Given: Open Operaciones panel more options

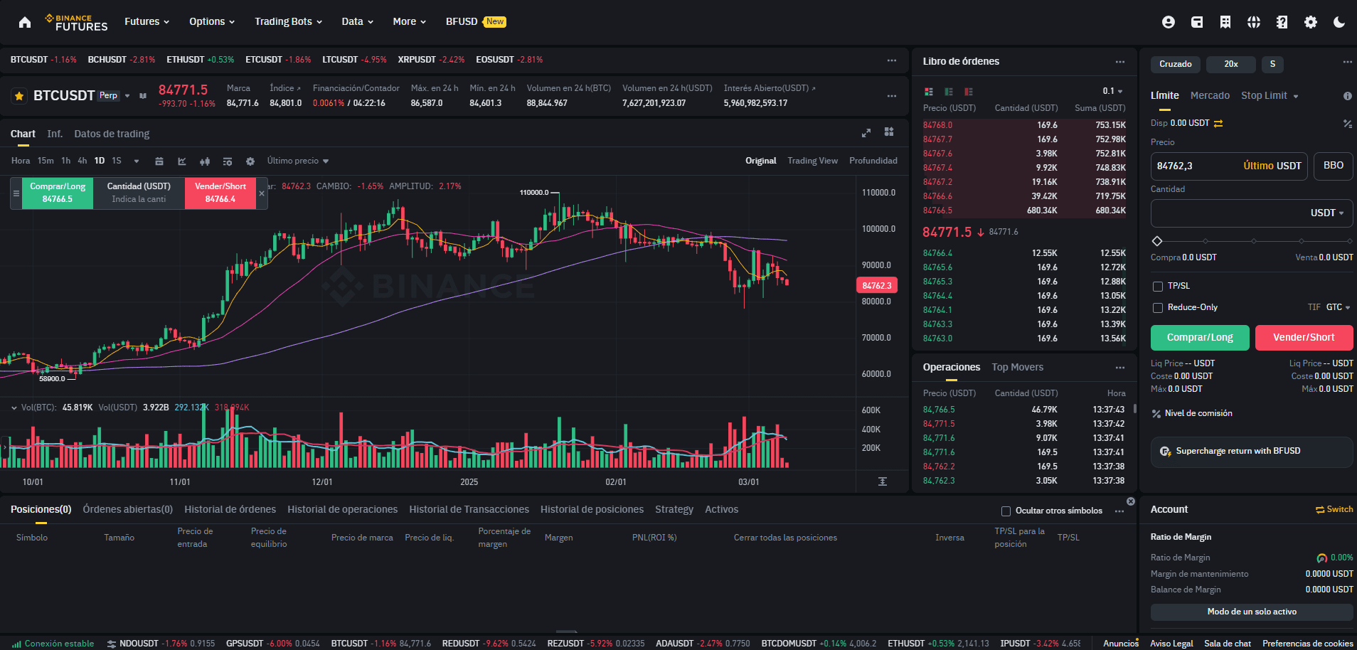Looking at the screenshot, I should (x=1120, y=368).
